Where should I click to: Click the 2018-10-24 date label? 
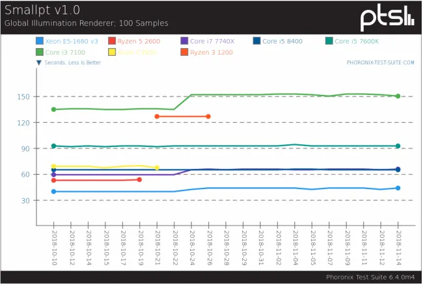[x=192, y=248]
